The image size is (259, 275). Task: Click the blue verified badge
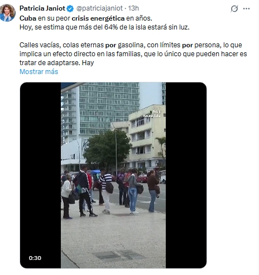(70, 8)
